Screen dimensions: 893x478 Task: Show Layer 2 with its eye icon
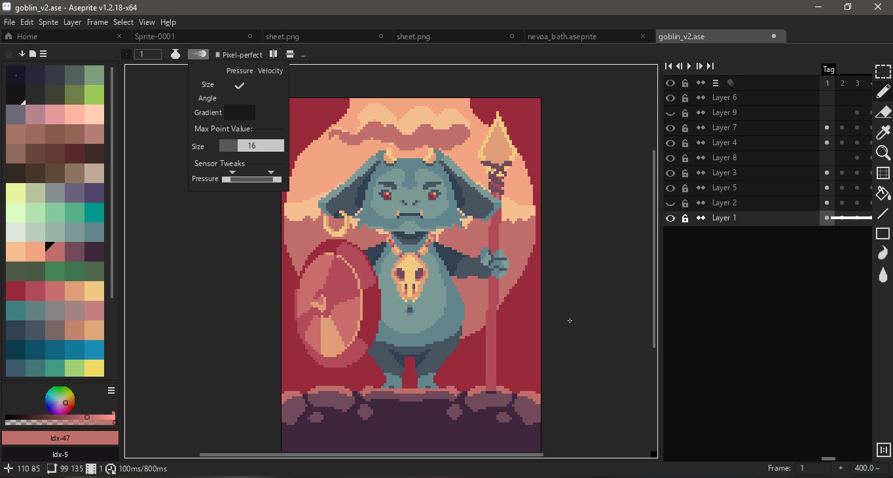670,203
